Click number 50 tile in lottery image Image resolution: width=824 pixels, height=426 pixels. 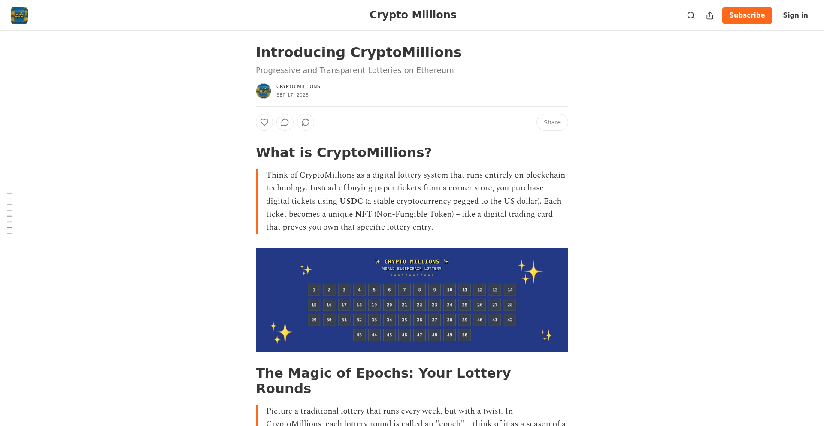click(x=465, y=335)
